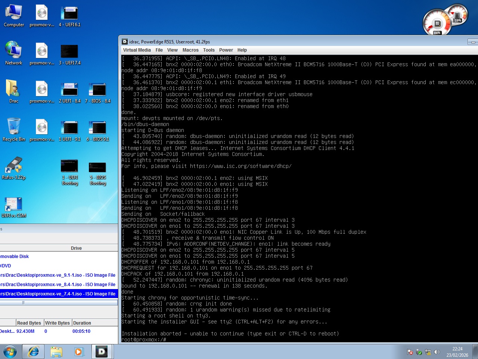Click the iDRAC window title bar icon

click(x=125, y=42)
